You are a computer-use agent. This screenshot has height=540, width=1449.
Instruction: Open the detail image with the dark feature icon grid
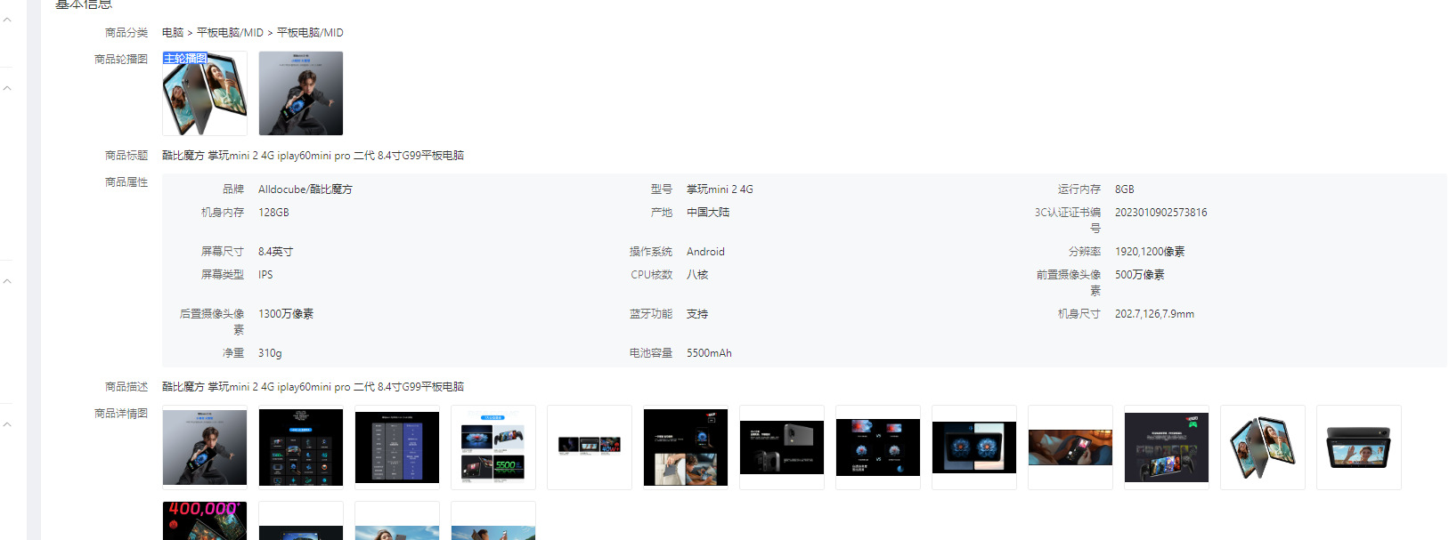301,447
